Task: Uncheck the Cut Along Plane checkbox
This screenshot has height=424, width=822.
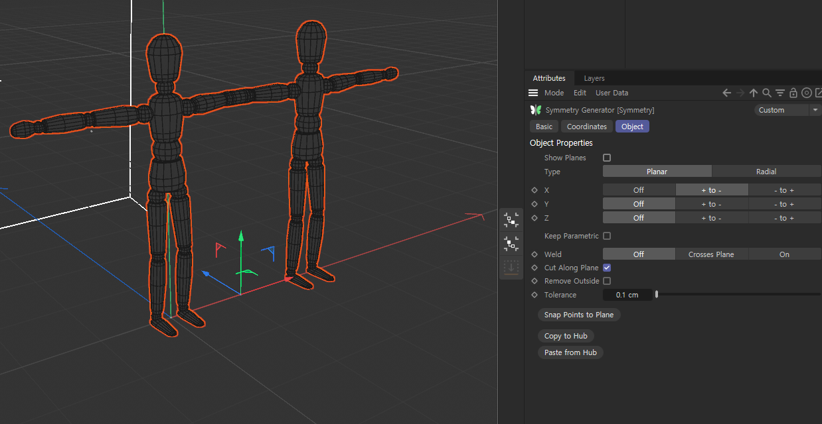Action: 607,268
